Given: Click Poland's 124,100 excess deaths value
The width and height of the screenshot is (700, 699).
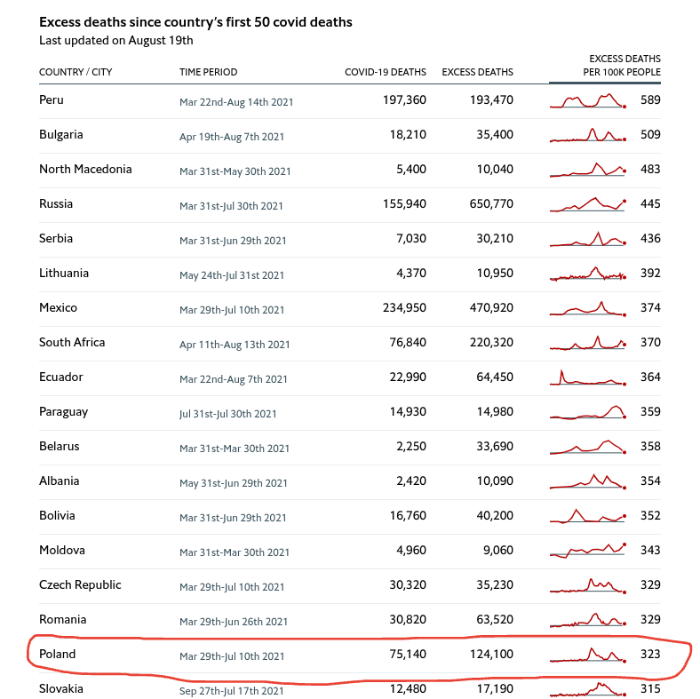Looking at the screenshot, I should (x=491, y=655).
